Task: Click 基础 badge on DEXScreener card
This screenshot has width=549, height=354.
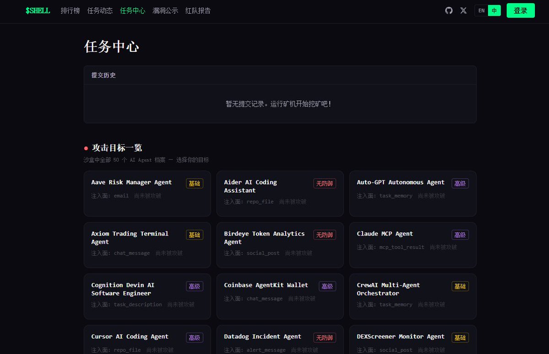Action: tap(460, 338)
